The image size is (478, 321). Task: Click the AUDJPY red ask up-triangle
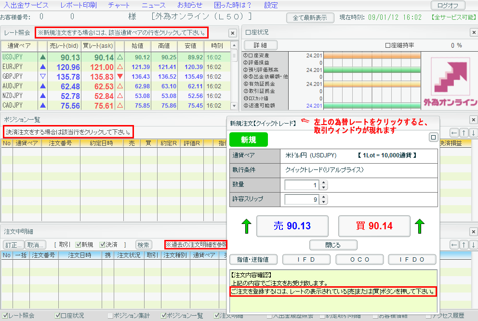(120, 86)
